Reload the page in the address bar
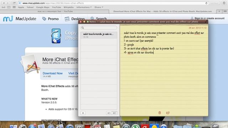 click(x=206, y=3)
